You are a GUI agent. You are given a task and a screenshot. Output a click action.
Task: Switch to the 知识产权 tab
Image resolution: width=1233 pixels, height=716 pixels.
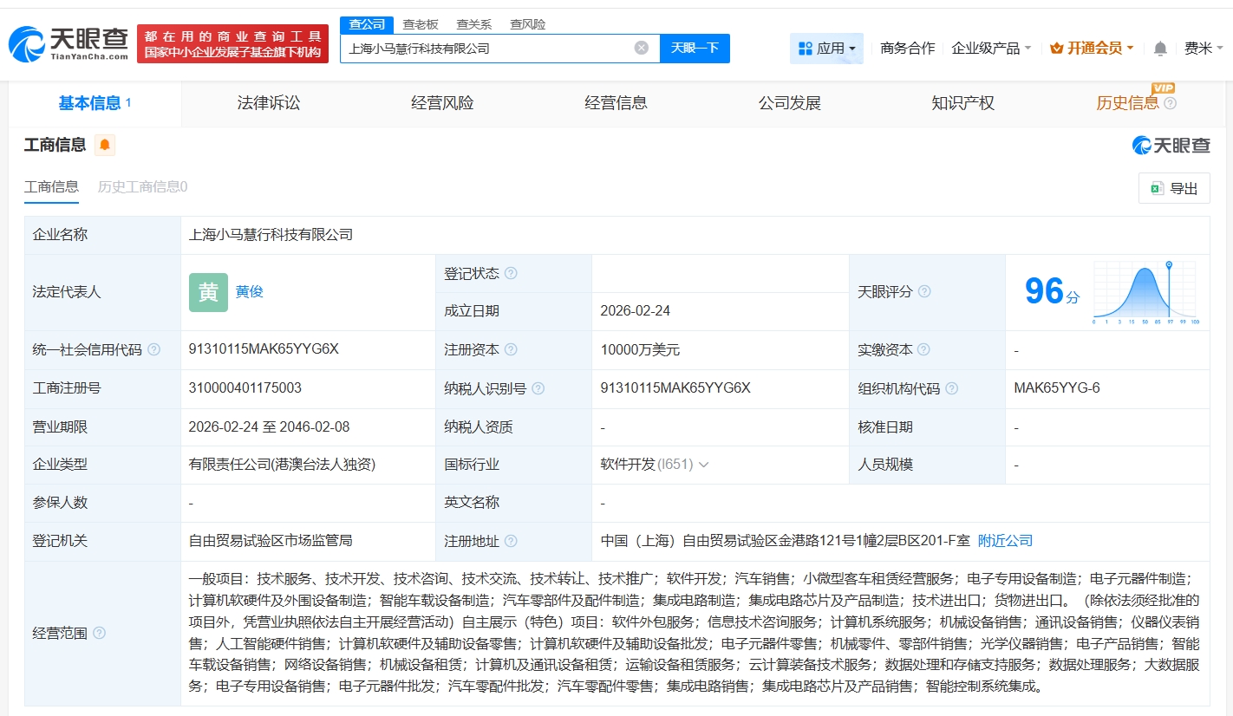click(x=962, y=103)
